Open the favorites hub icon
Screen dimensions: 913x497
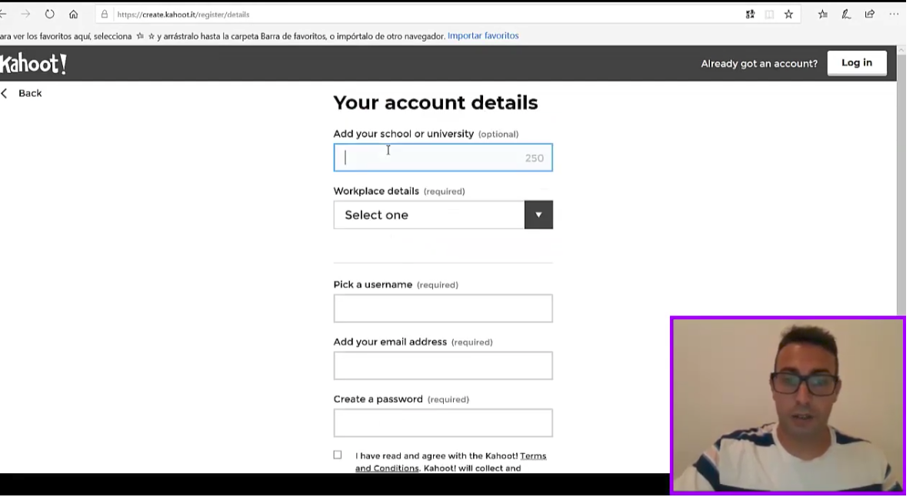(823, 15)
